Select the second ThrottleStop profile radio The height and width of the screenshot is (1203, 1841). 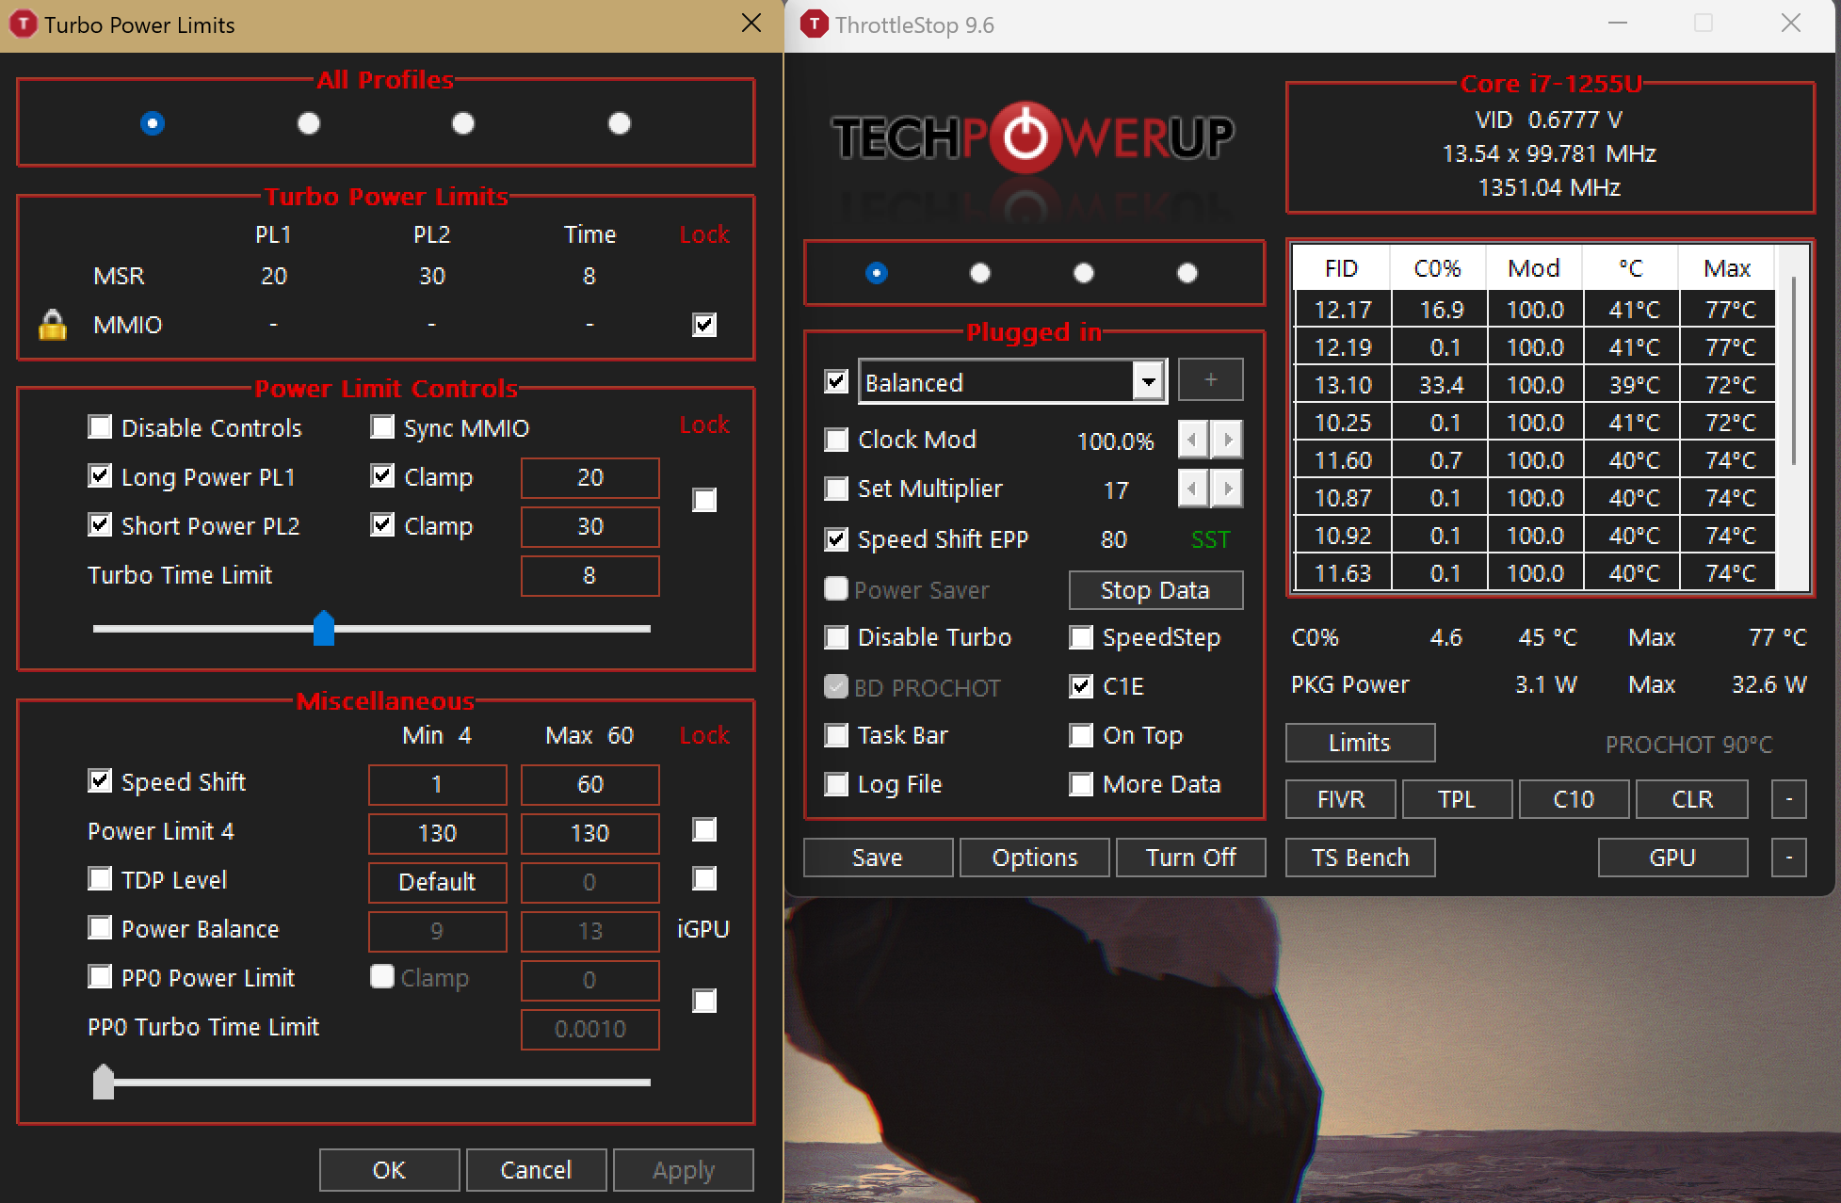tap(980, 273)
